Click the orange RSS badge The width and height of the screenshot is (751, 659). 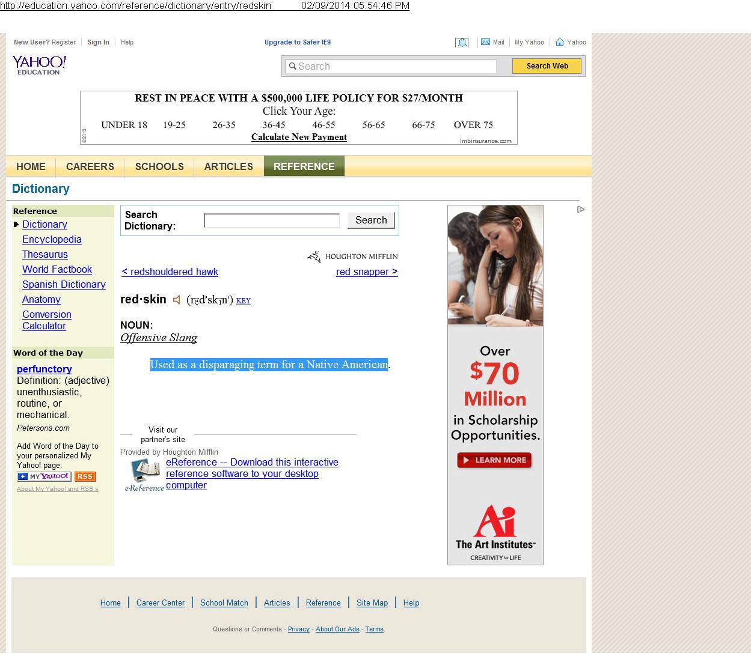[x=85, y=476]
